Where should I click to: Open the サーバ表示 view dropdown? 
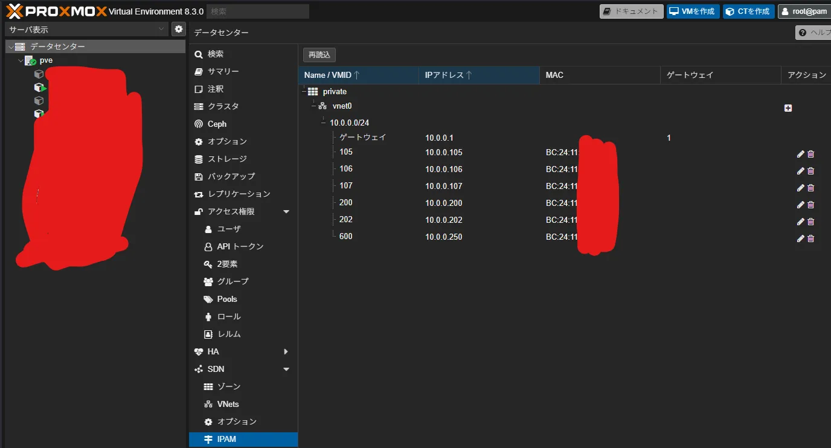86,29
